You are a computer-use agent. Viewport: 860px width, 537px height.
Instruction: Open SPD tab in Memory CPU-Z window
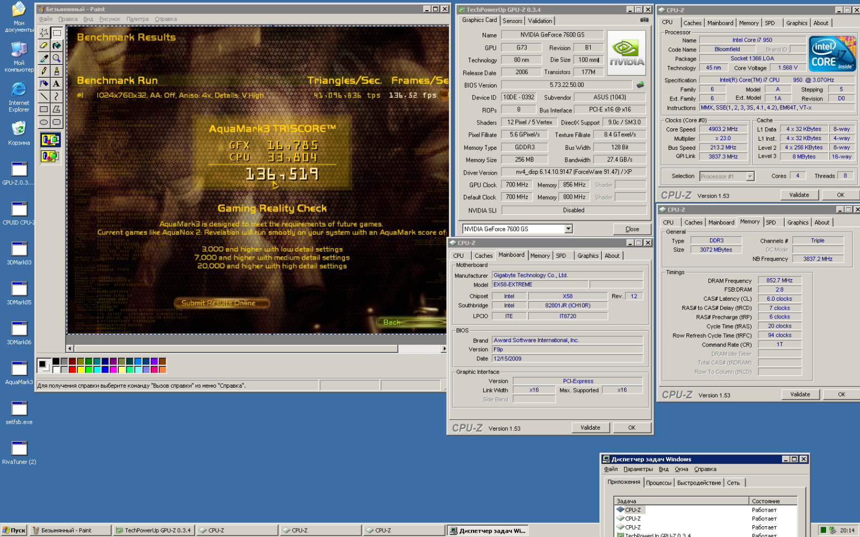(771, 222)
